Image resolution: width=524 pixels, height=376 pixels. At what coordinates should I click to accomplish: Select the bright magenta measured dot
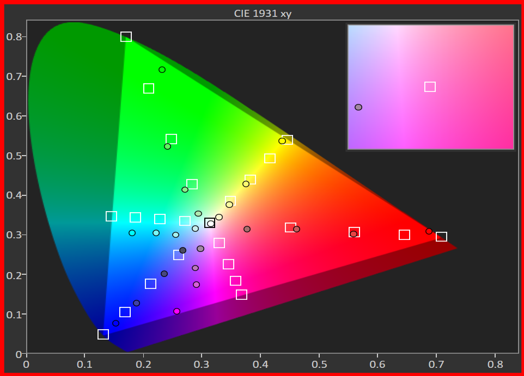point(176,311)
